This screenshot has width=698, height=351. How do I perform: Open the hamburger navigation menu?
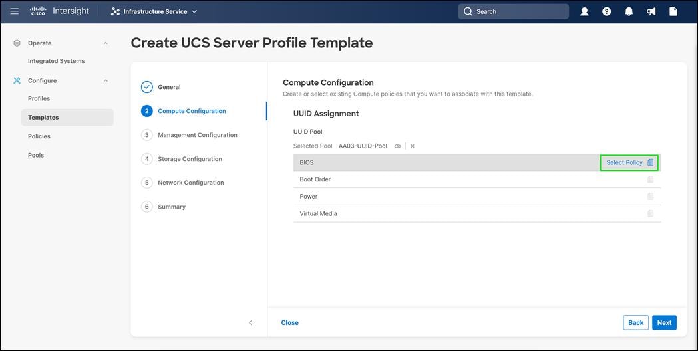14,11
